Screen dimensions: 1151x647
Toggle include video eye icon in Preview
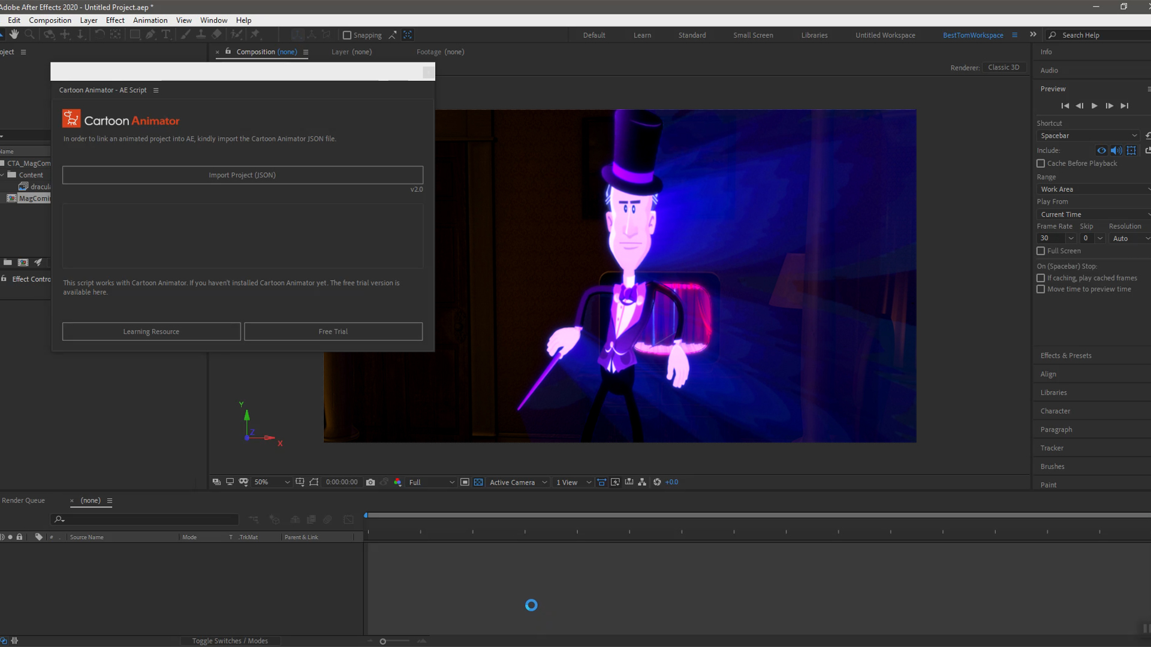tap(1102, 150)
